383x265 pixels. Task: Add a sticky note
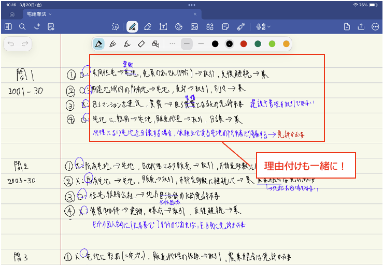pos(225,26)
